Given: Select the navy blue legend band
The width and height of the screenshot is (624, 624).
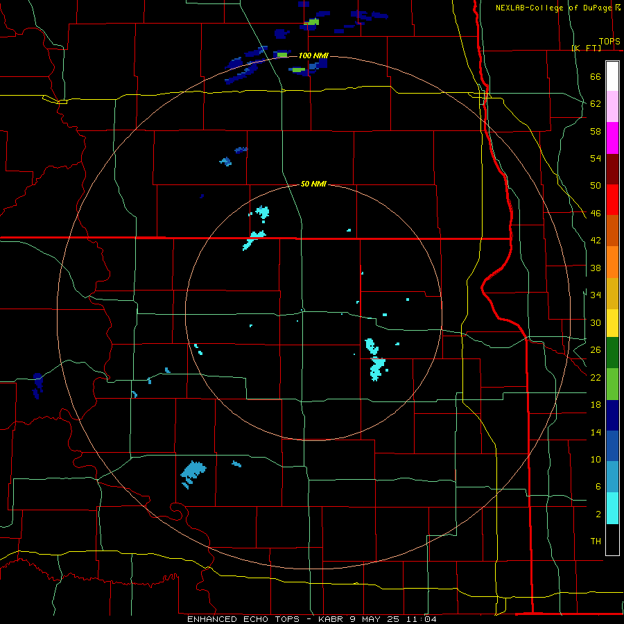Looking at the screenshot, I should (612, 415).
